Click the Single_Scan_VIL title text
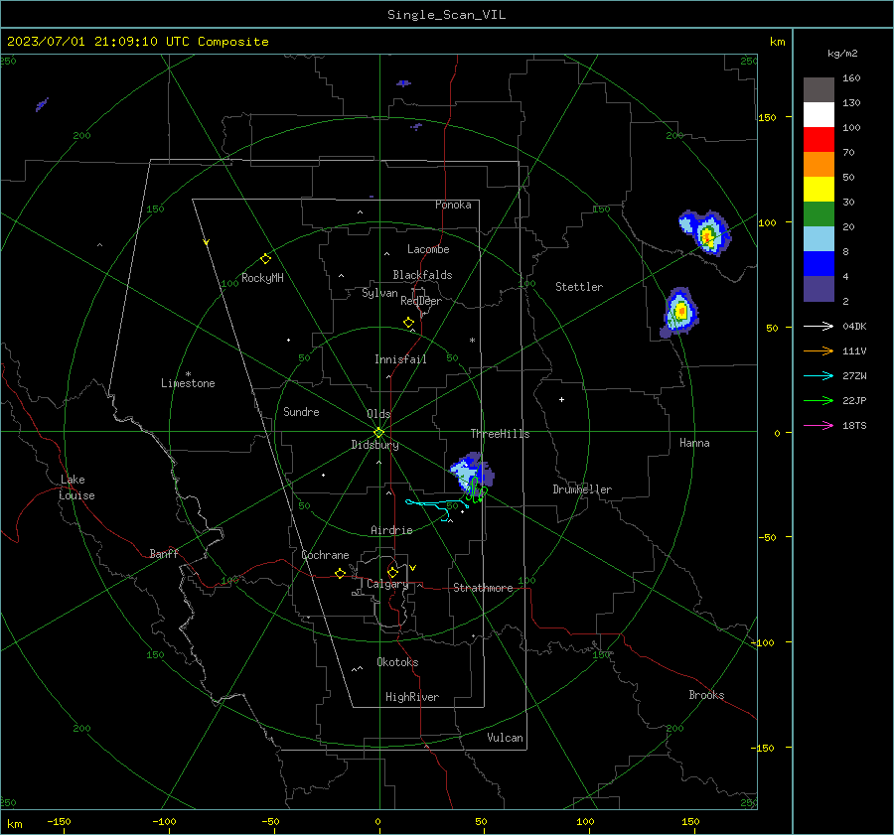 click(446, 15)
